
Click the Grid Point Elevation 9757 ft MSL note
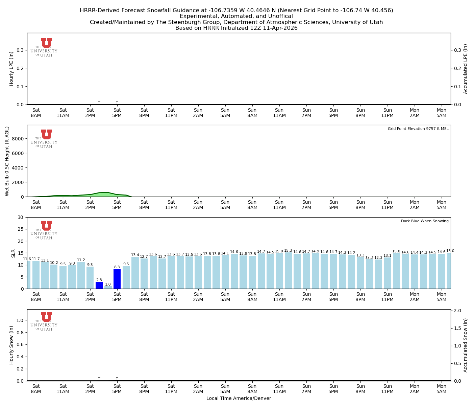pos(418,129)
